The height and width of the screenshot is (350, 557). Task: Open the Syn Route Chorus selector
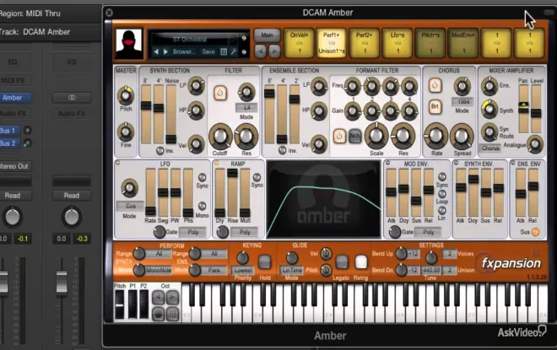[x=490, y=148]
